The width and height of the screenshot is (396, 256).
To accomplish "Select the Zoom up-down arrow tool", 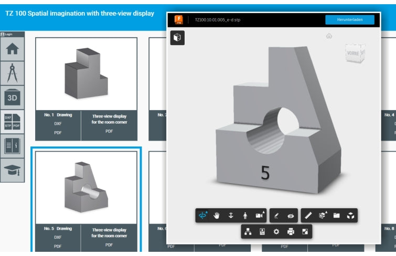I will tap(231, 216).
